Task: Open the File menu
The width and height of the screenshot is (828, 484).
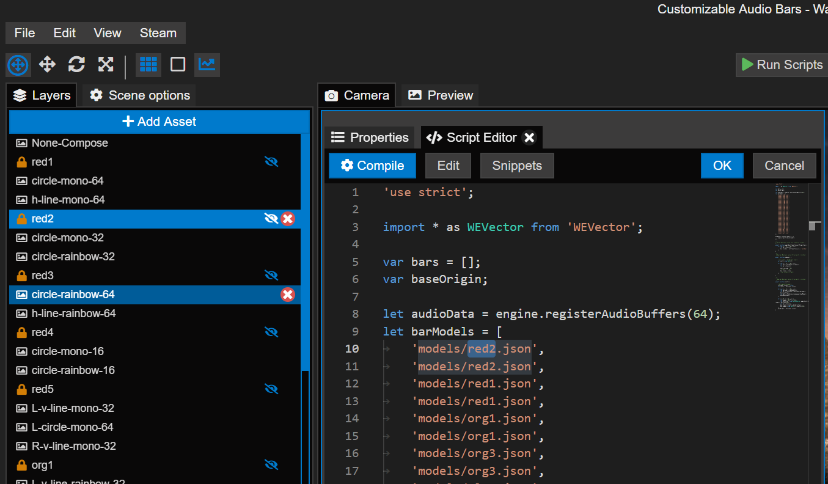Action: [25, 33]
